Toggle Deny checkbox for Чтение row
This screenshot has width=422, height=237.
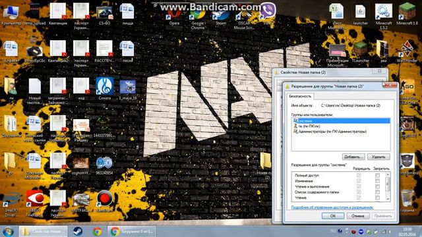point(377,197)
